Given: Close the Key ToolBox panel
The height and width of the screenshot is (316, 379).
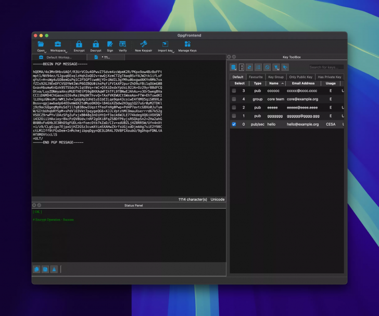Looking at the screenshot, I should pos(229,57).
